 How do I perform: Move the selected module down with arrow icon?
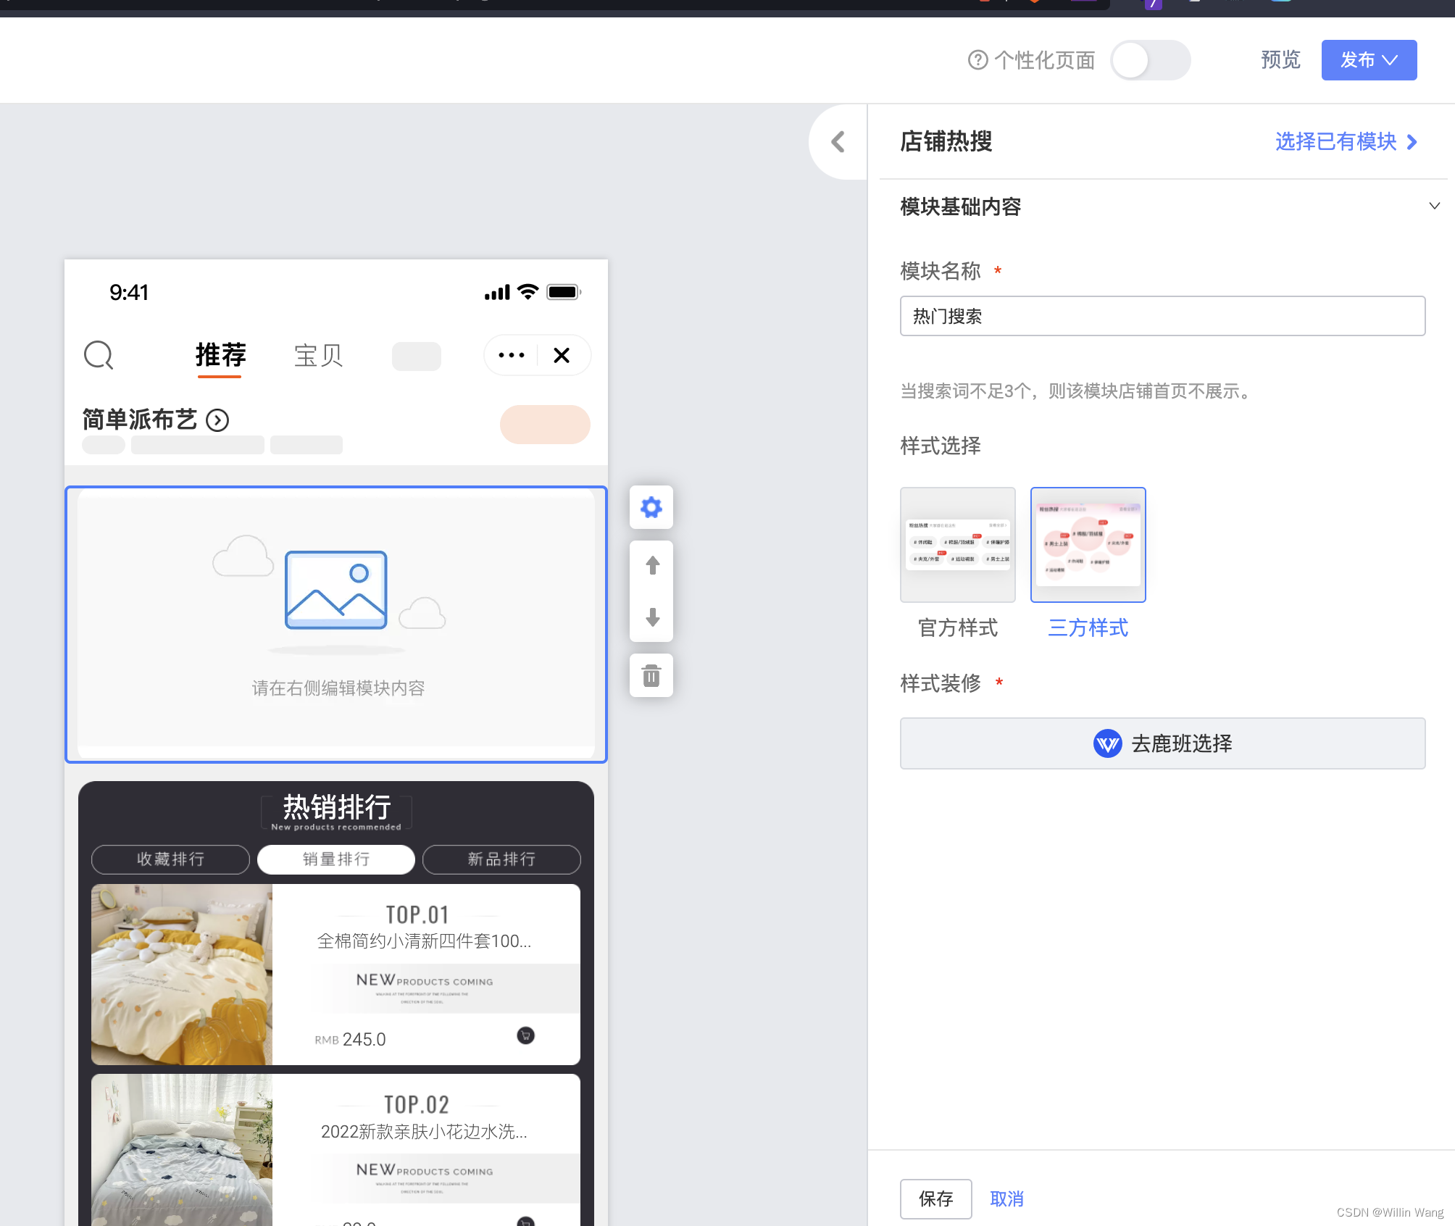click(651, 619)
